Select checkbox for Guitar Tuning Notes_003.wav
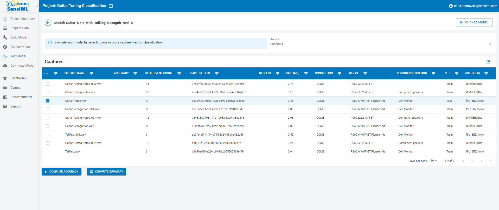499x210 pixels. (x=48, y=84)
